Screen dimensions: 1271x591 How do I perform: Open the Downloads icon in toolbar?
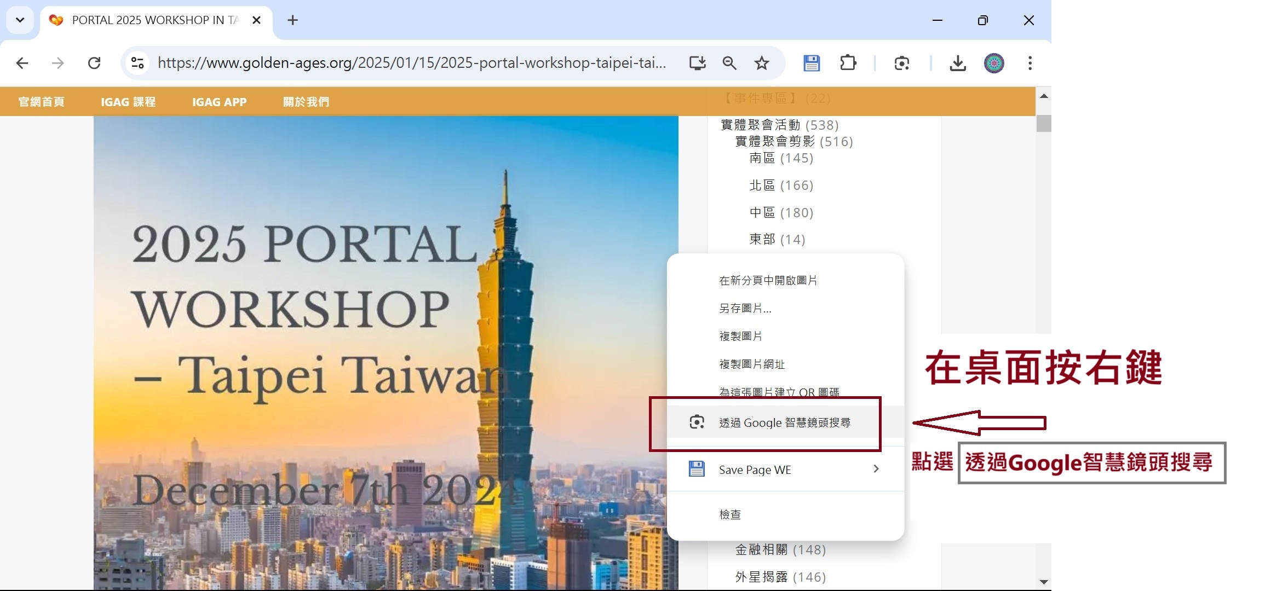pyautogui.click(x=958, y=63)
